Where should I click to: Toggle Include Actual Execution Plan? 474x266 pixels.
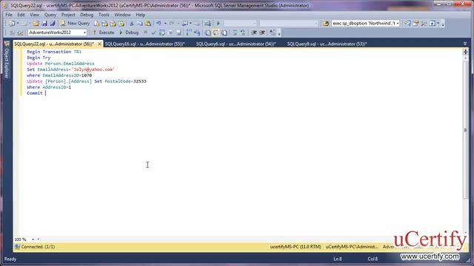pos(189,33)
